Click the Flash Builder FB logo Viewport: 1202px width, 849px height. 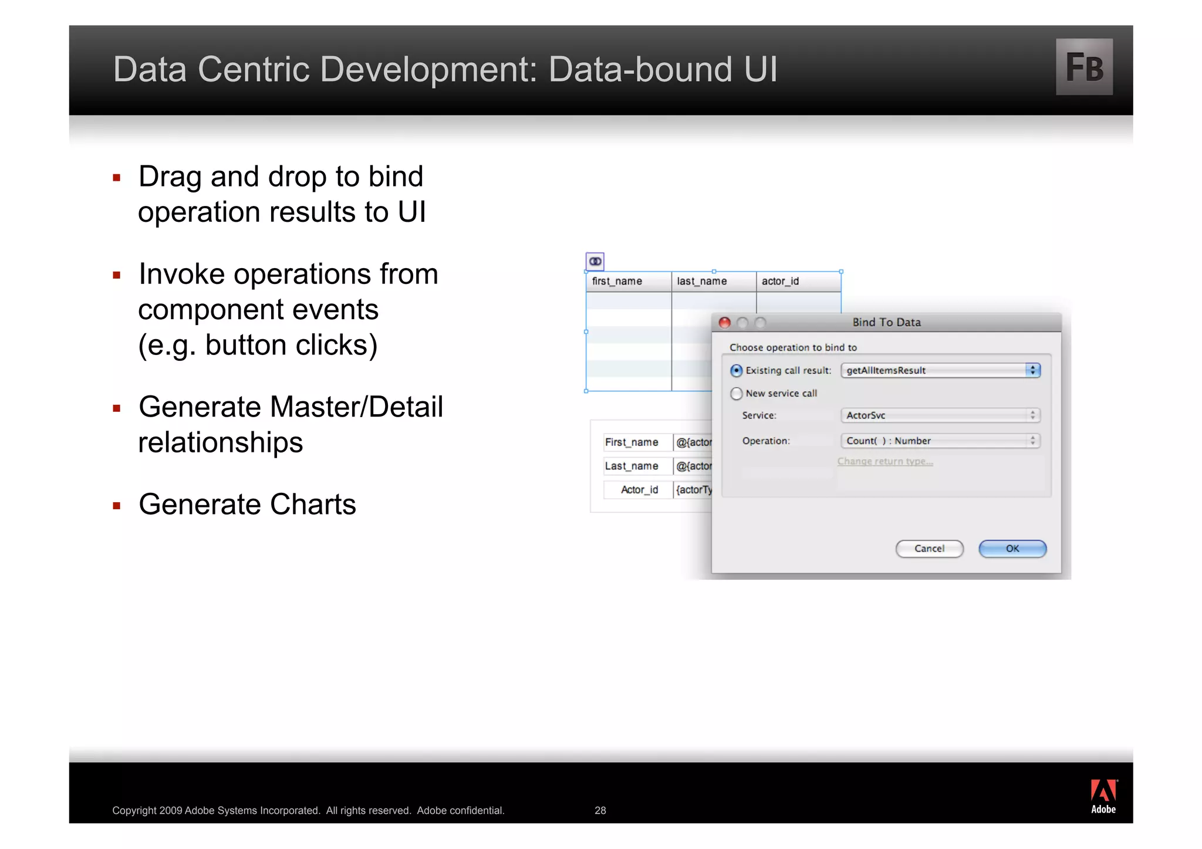click(x=1084, y=67)
